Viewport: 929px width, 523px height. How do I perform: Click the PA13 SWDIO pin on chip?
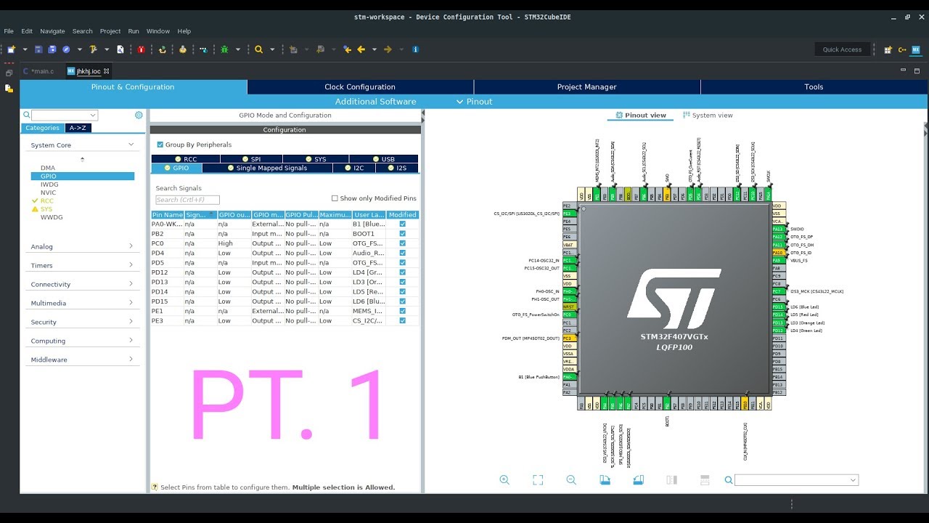778,229
